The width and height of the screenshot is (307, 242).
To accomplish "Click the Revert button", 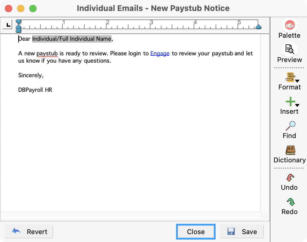I will 29,232.
